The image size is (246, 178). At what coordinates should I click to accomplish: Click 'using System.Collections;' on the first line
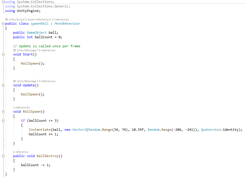click(30, 2)
